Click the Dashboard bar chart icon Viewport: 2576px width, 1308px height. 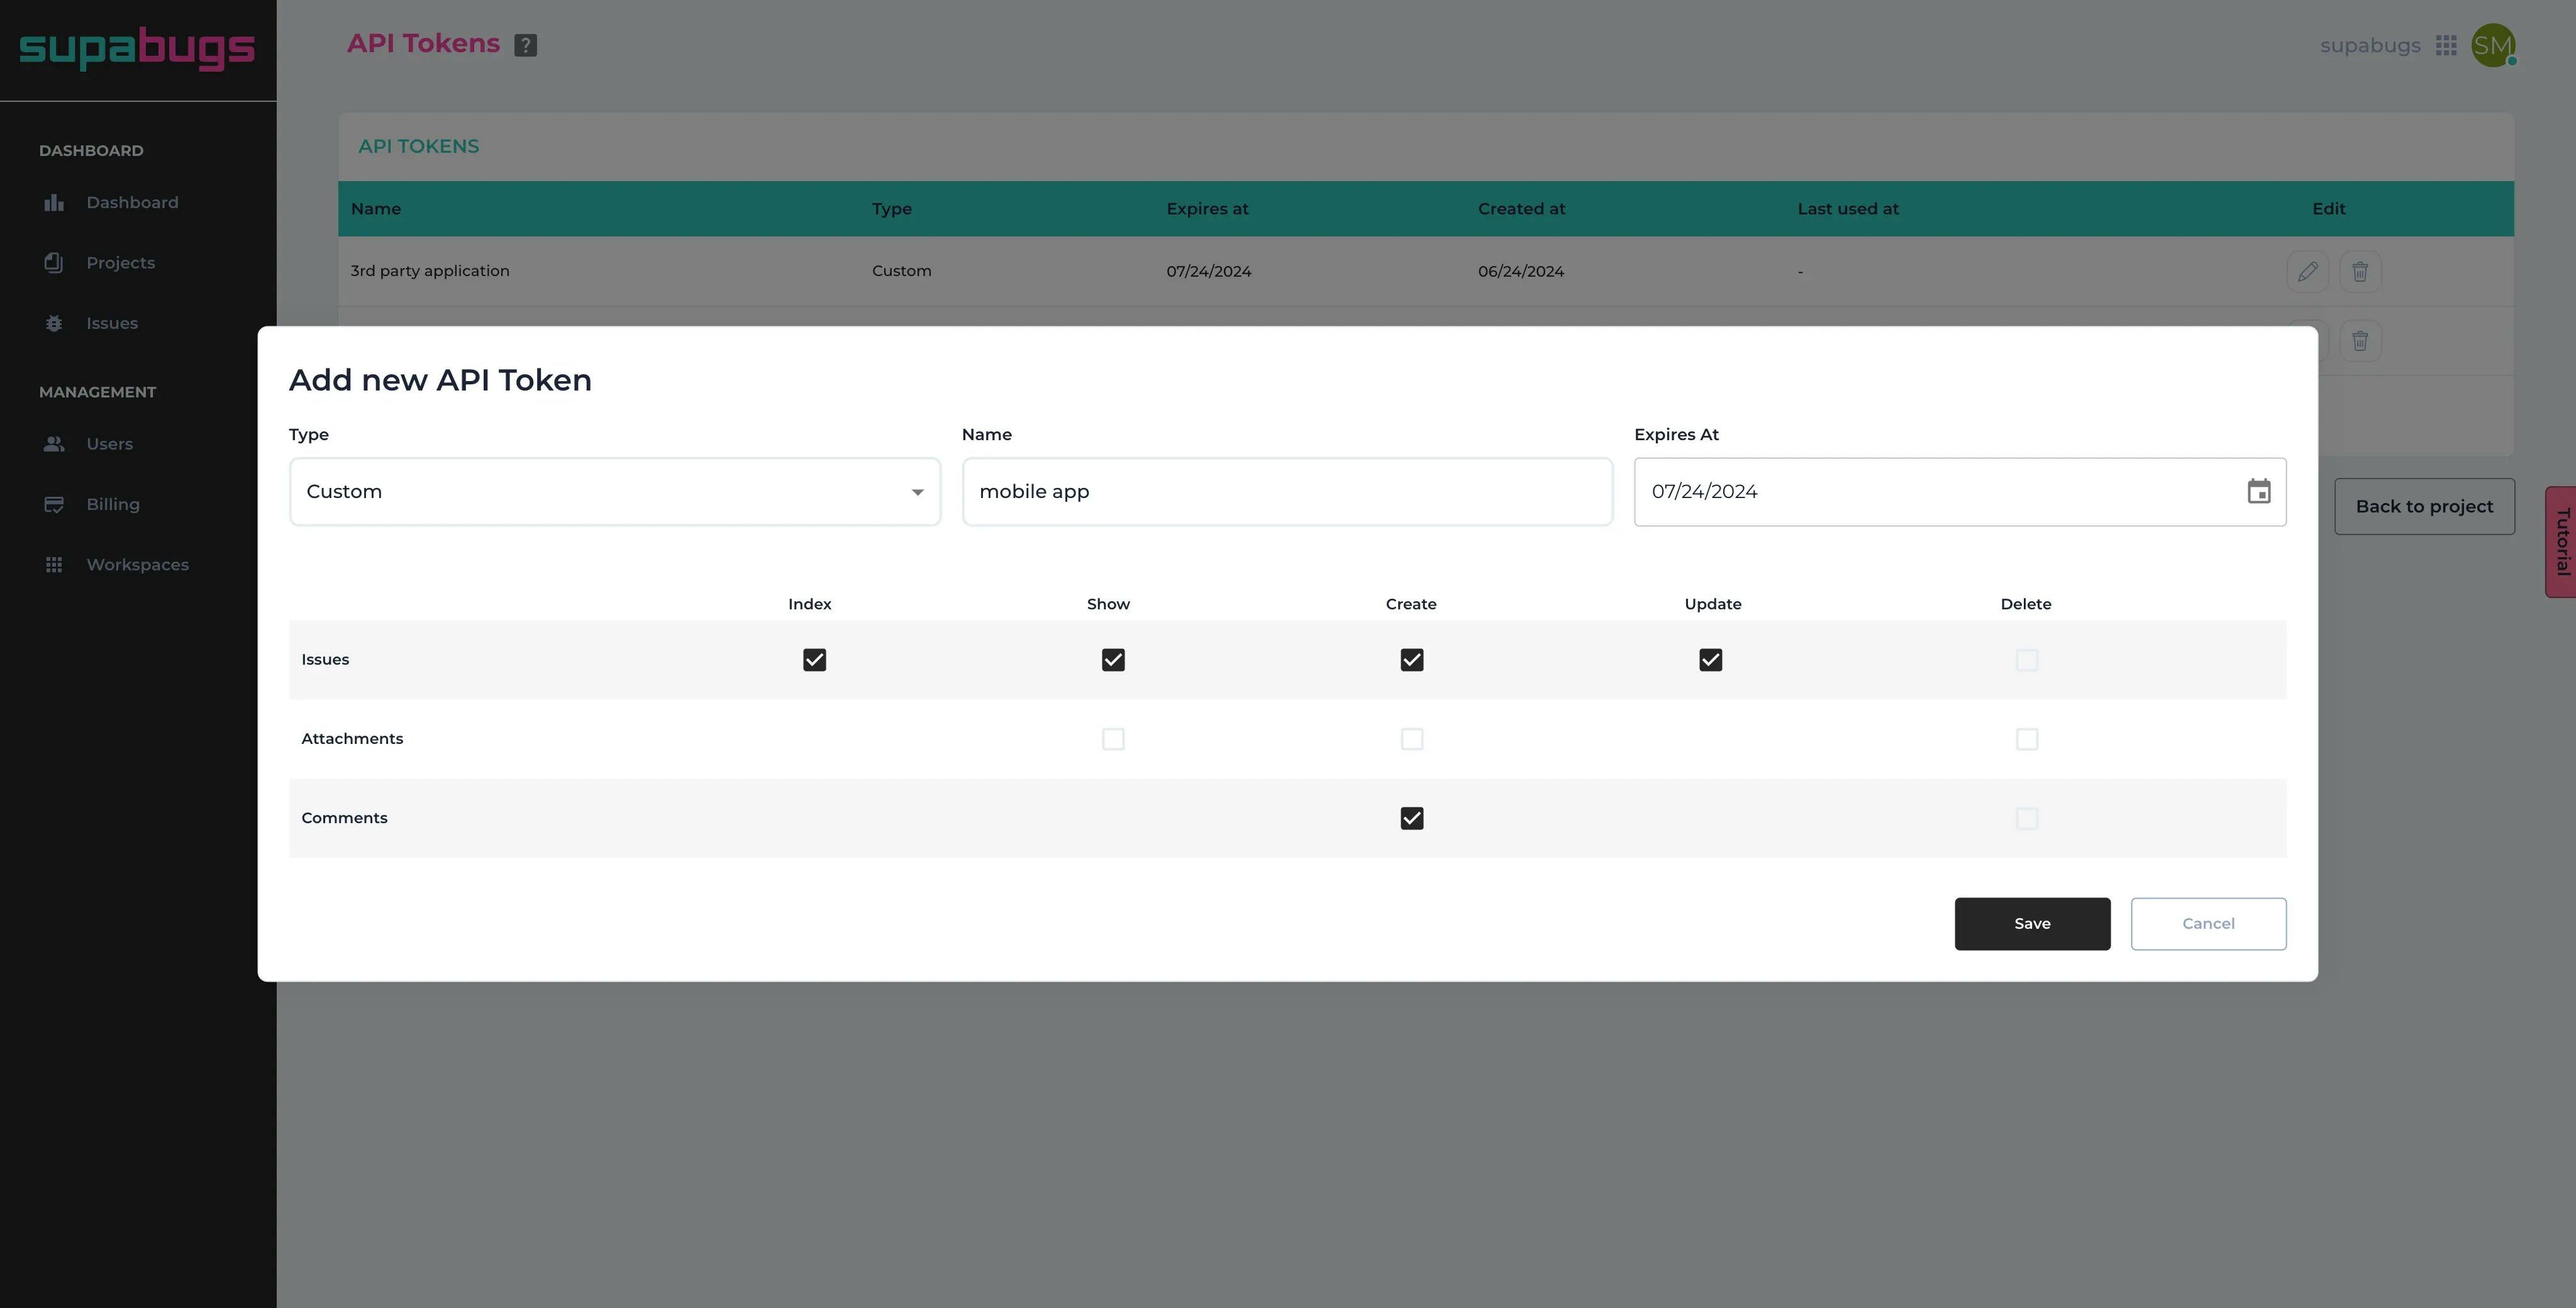54,203
